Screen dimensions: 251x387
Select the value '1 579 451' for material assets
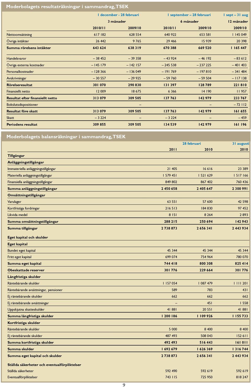click(x=170, y=175)
